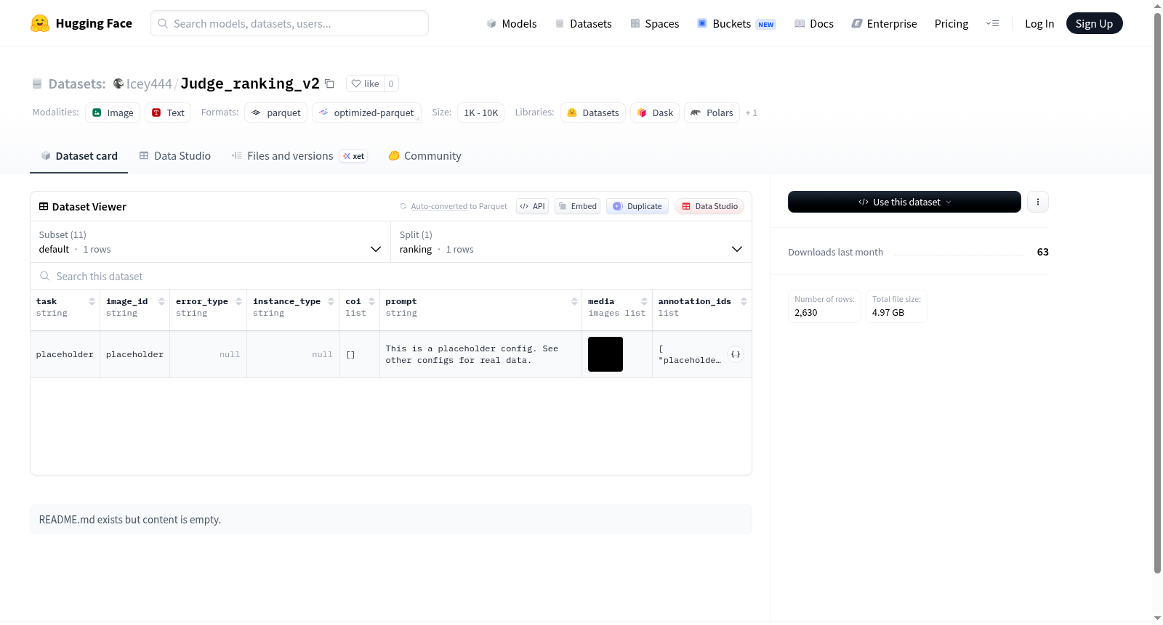Screen dimensions: 1163x625
Task: Open the Judge_ranking_v2 dataset link
Action: [250, 83]
